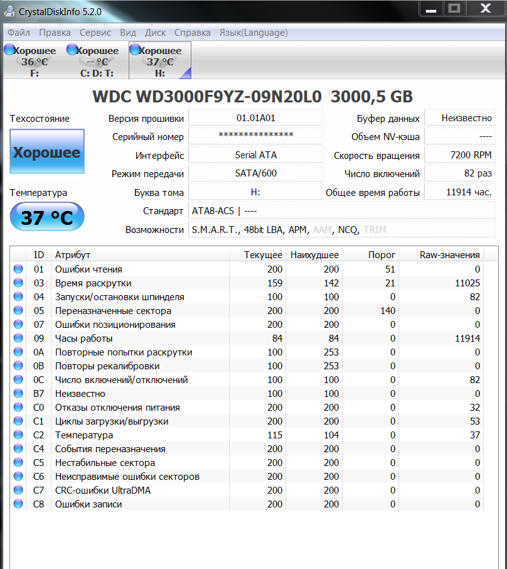
Task: Click status orb for Запуски/остановки шпинделя
Action: pyautogui.click(x=18, y=296)
